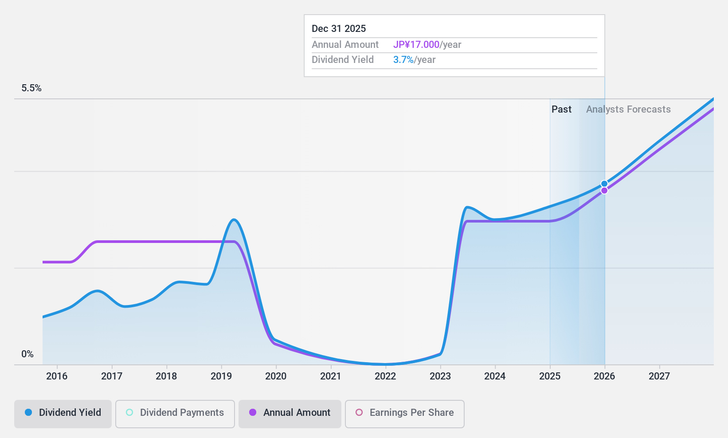Toggle the Annual Amount series
728x438 pixels.
coord(290,414)
